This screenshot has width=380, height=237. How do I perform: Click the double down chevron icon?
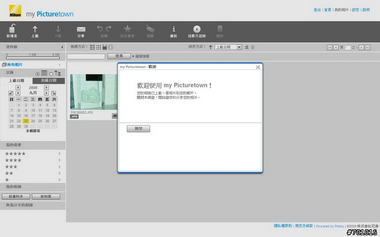coord(253,47)
